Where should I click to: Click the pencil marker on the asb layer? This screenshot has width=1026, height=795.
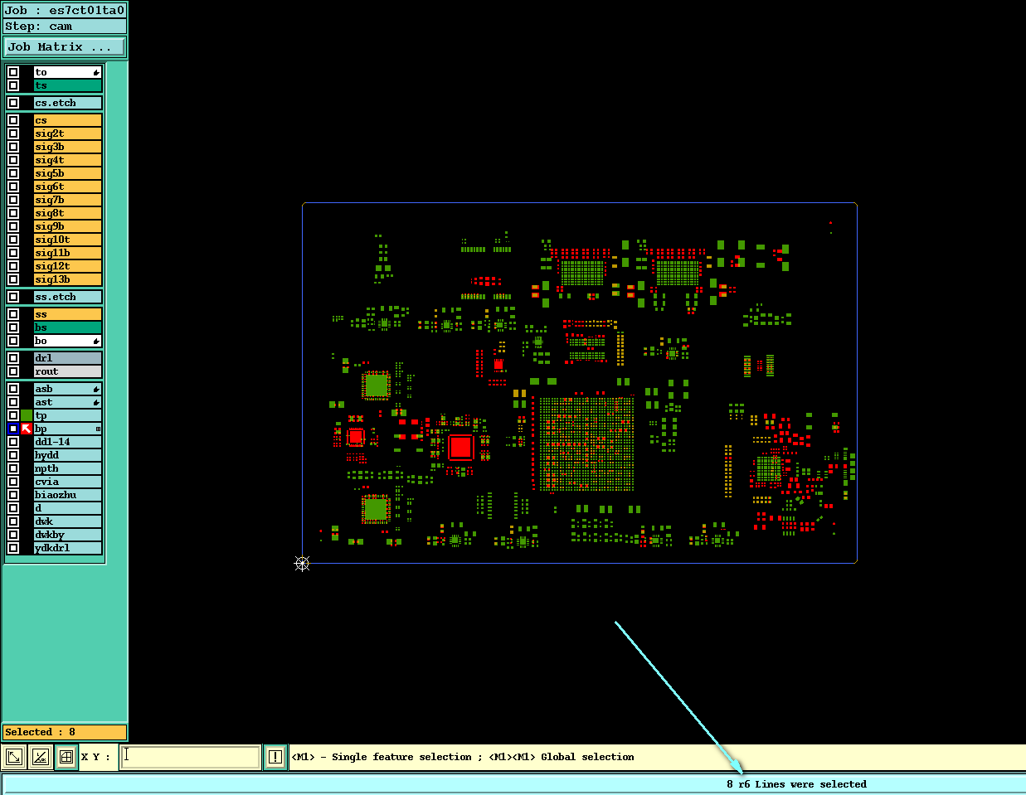pyautogui.click(x=96, y=390)
